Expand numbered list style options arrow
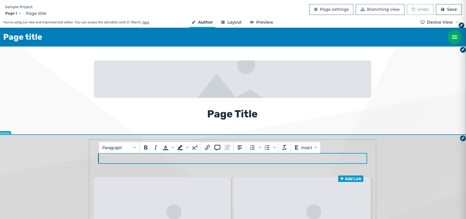Image resolution: width=466 pixels, height=219 pixels. tap(259, 148)
